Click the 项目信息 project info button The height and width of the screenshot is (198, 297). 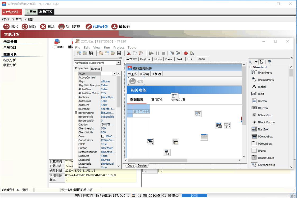[x=69, y=26]
